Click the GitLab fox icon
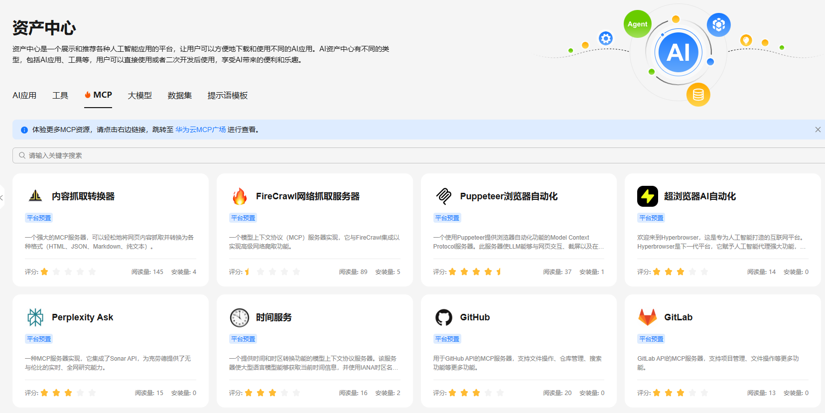The width and height of the screenshot is (825, 413). click(x=647, y=317)
